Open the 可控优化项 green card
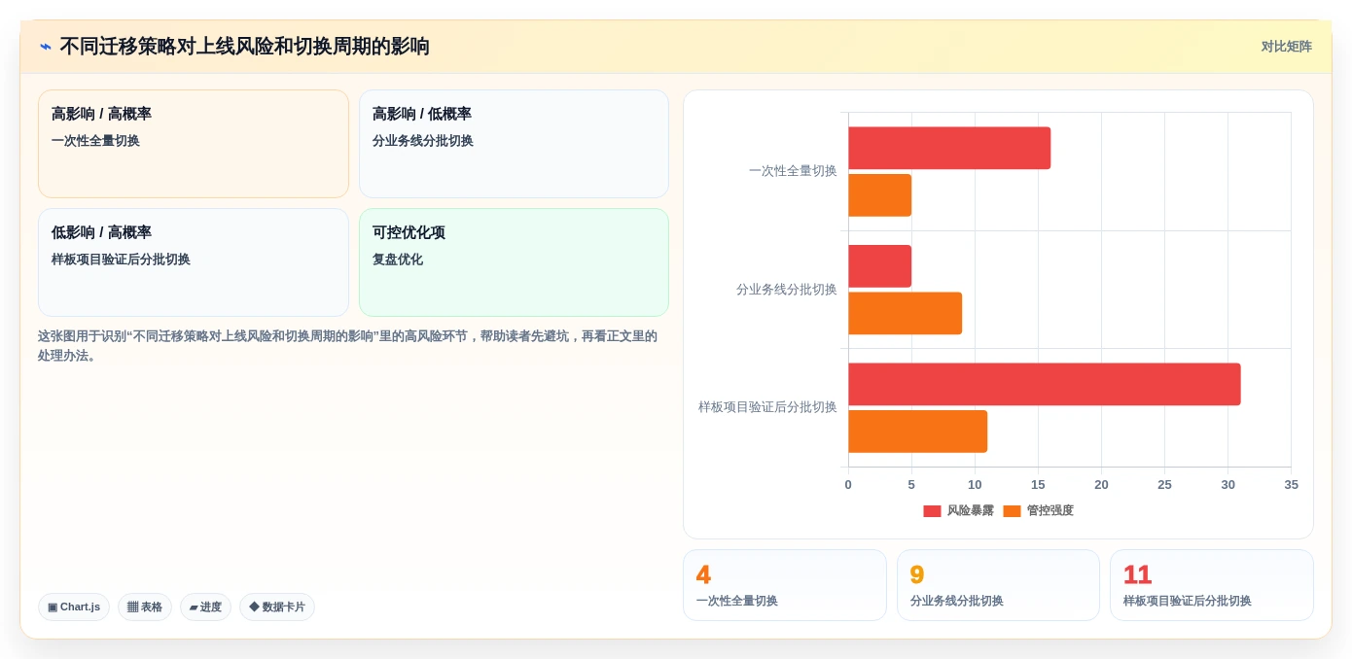 click(514, 262)
